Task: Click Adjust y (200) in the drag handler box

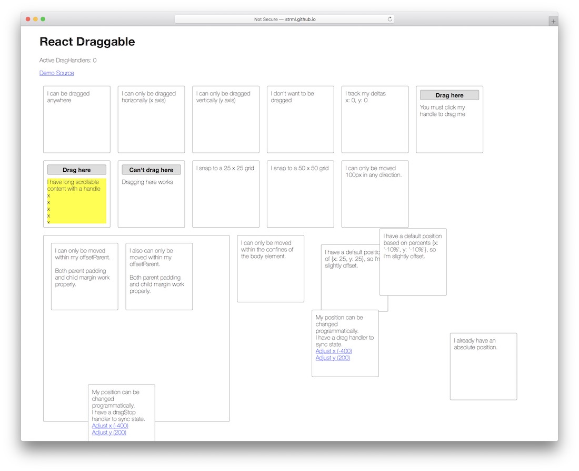Action: point(333,358)
